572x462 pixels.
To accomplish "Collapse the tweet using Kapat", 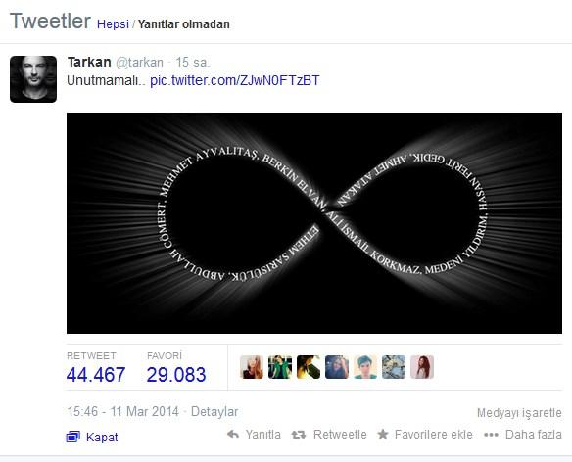I will pyautogui.click(x=102, y=437).
